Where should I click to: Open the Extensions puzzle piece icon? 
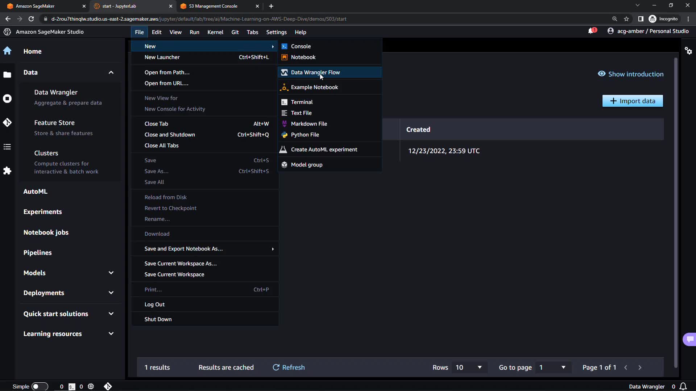pos(7,171)
